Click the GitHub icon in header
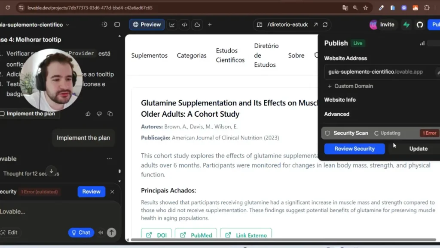 (420, 25)
